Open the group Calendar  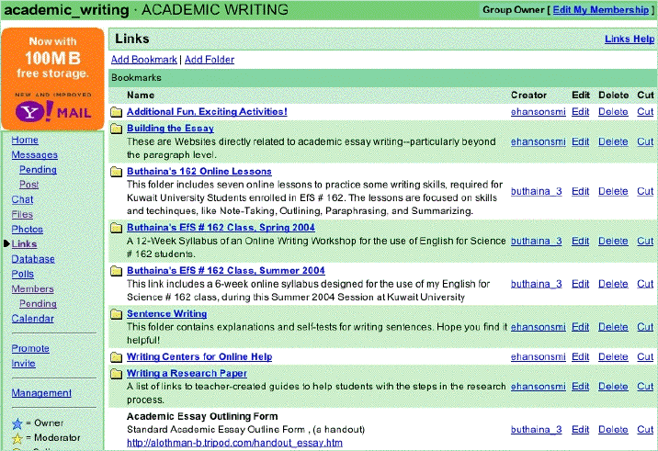pos(33,319)
